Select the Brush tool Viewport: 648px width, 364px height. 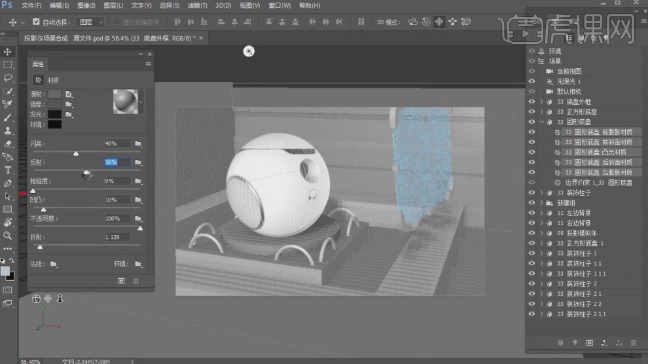[x=7, y=118]
